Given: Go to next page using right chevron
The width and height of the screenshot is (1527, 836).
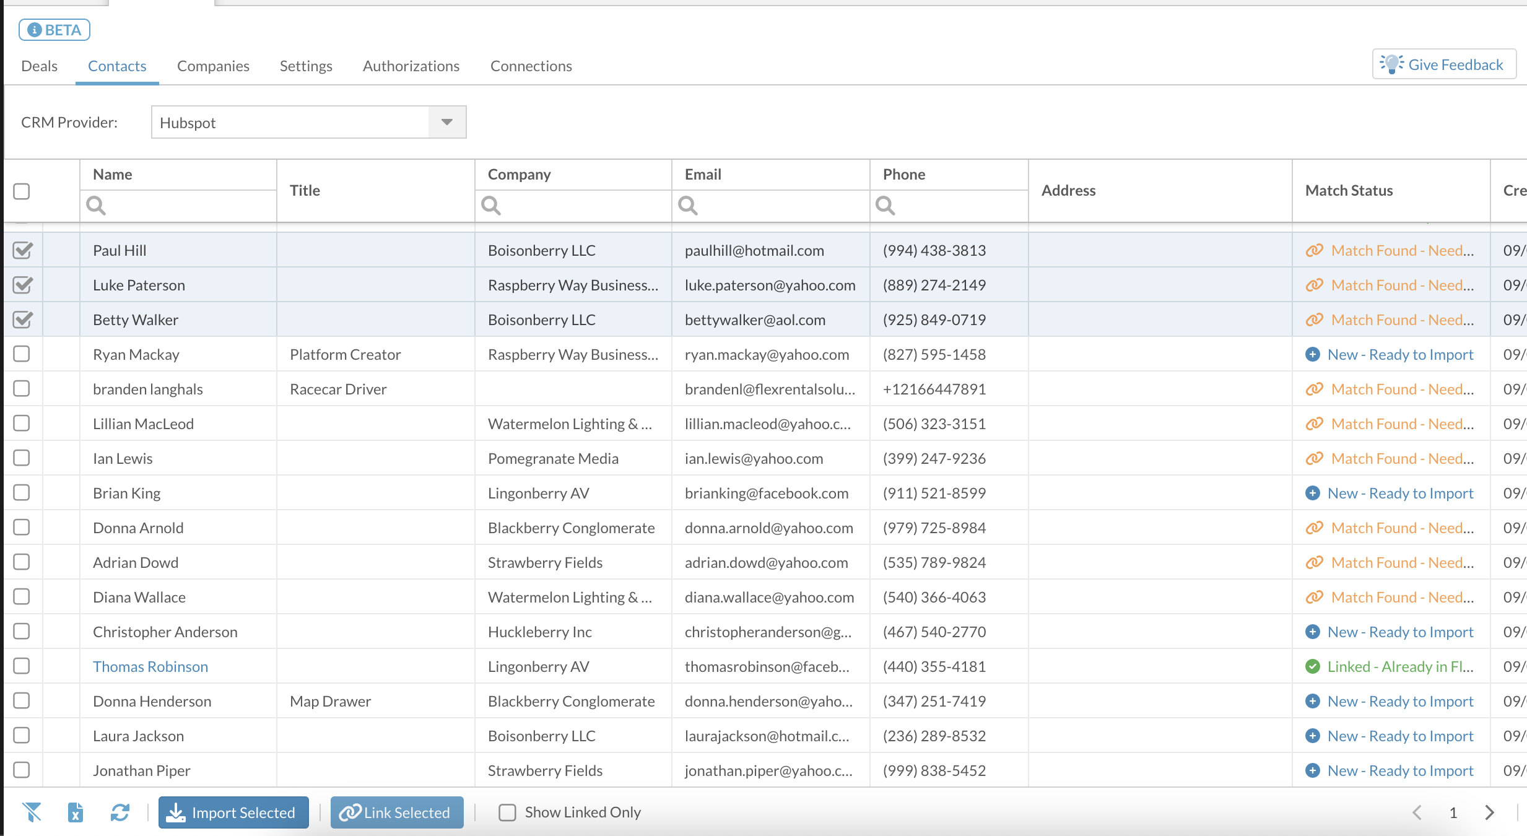Looking at the screenshot, I should tap(1489, 812).
